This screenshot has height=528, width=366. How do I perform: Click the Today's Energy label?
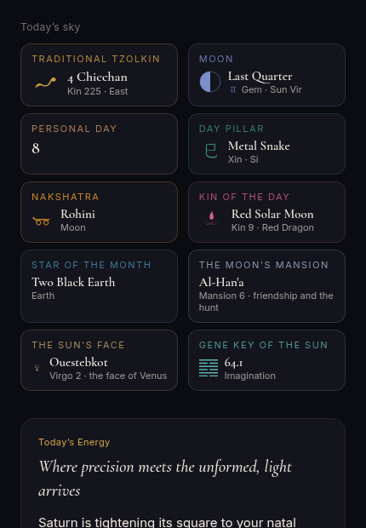(74, 442)
